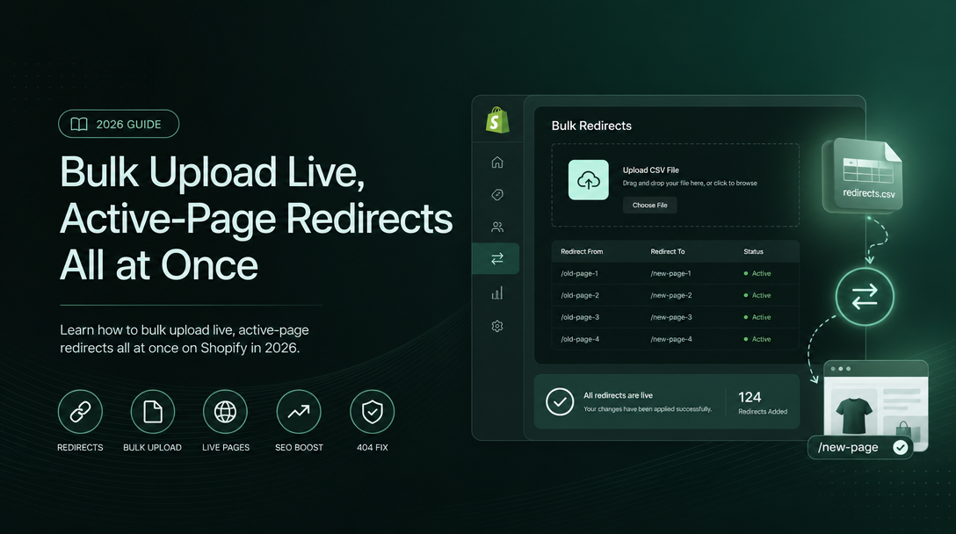The height and width of the screenshot is (534, 956).
Task: Select the /old-page-4 cell
Action: 580,339
